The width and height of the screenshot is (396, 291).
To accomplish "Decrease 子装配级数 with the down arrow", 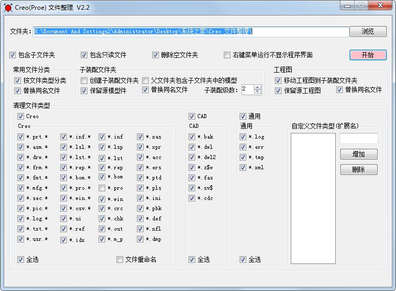I will click(258, 92).
